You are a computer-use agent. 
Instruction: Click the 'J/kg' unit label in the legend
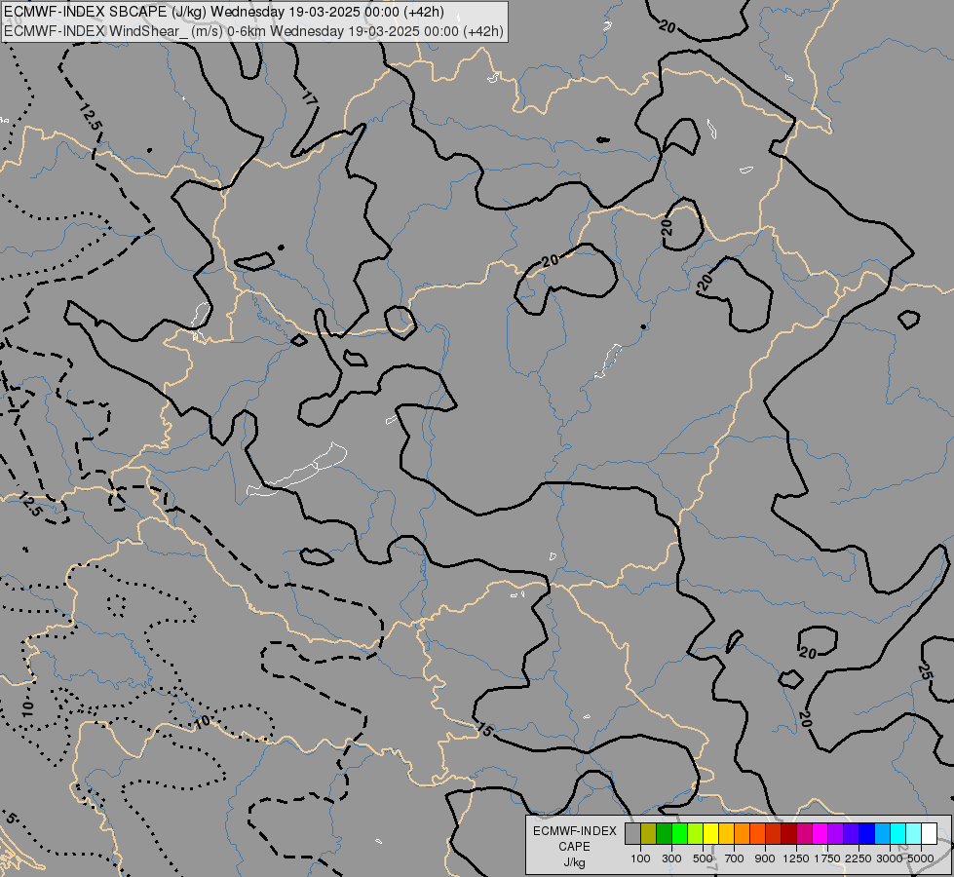coord(574,862)
